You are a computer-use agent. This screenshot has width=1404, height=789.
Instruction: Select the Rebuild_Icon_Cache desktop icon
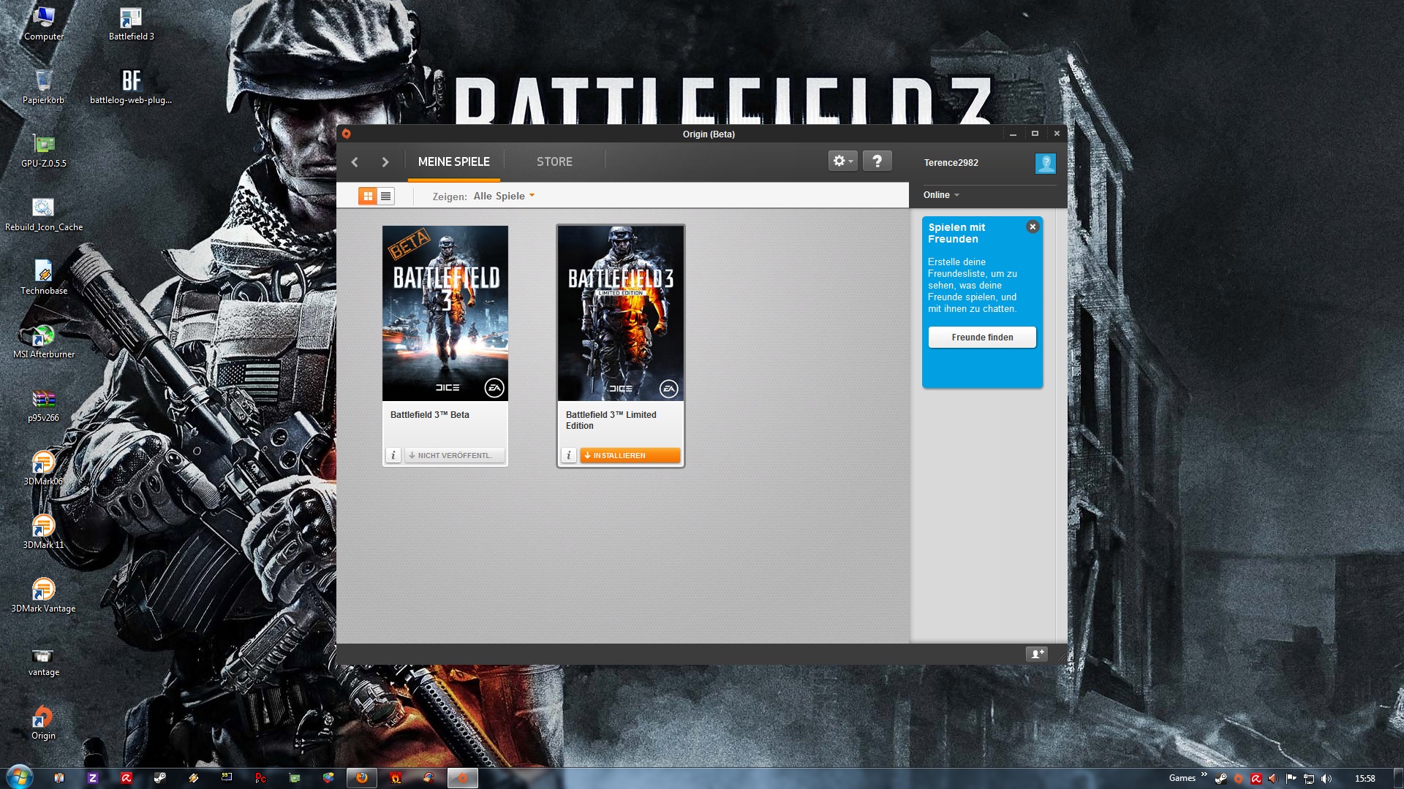[x=44, y=214]
